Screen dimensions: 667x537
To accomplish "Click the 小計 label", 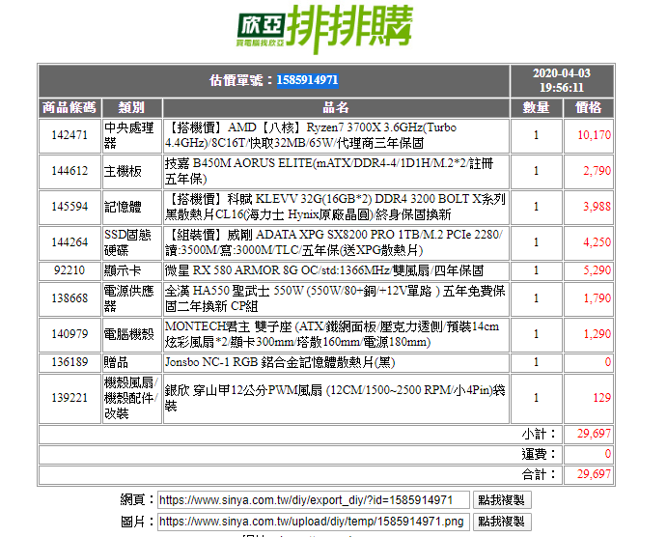I will coord(539,435).
